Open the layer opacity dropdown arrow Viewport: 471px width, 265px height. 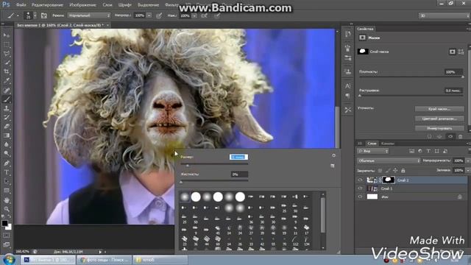468,160
